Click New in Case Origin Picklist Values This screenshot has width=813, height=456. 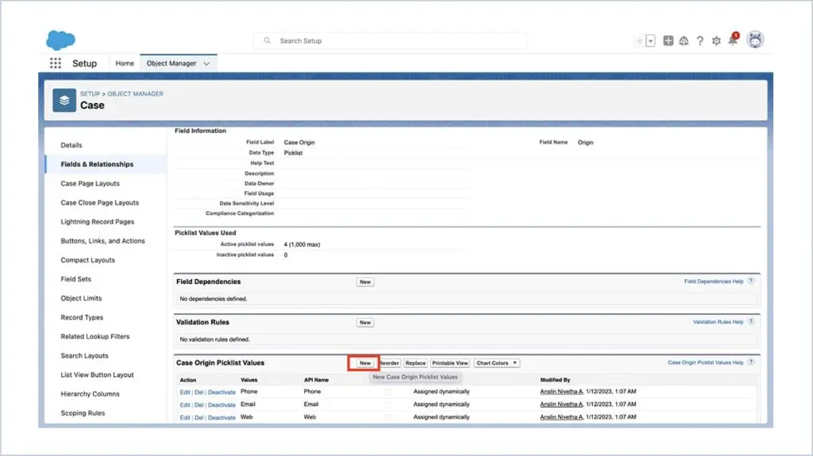click(365, 363)
